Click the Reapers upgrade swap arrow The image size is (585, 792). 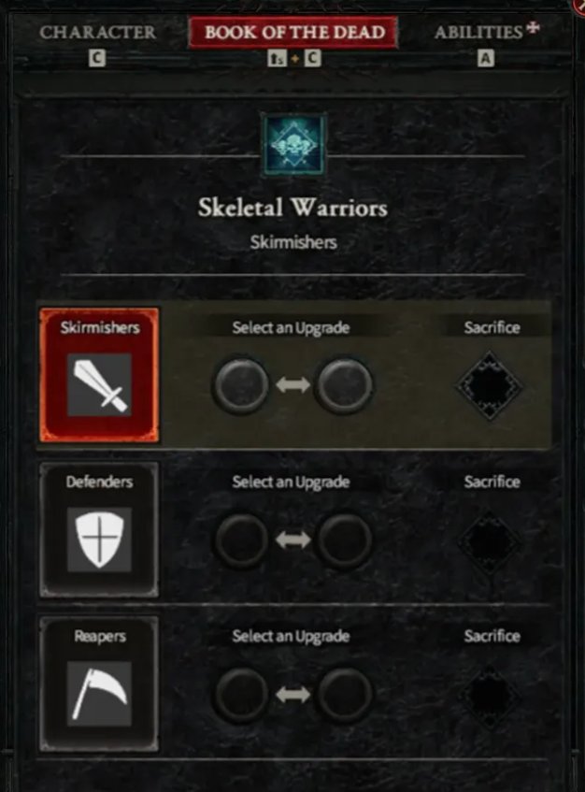click(292, 695)
